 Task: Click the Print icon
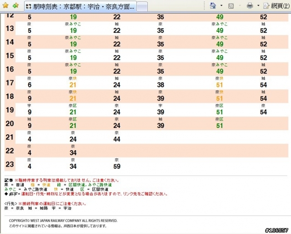pyautogui.click(x=250, y=6)
